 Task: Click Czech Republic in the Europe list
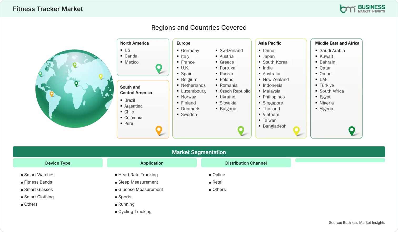[x=235, y=91]
